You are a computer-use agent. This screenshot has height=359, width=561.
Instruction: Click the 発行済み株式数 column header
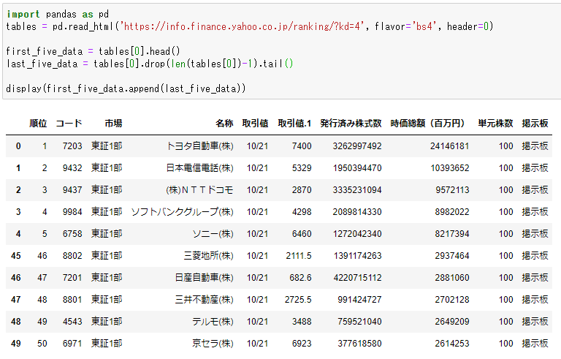click(351, 124)
